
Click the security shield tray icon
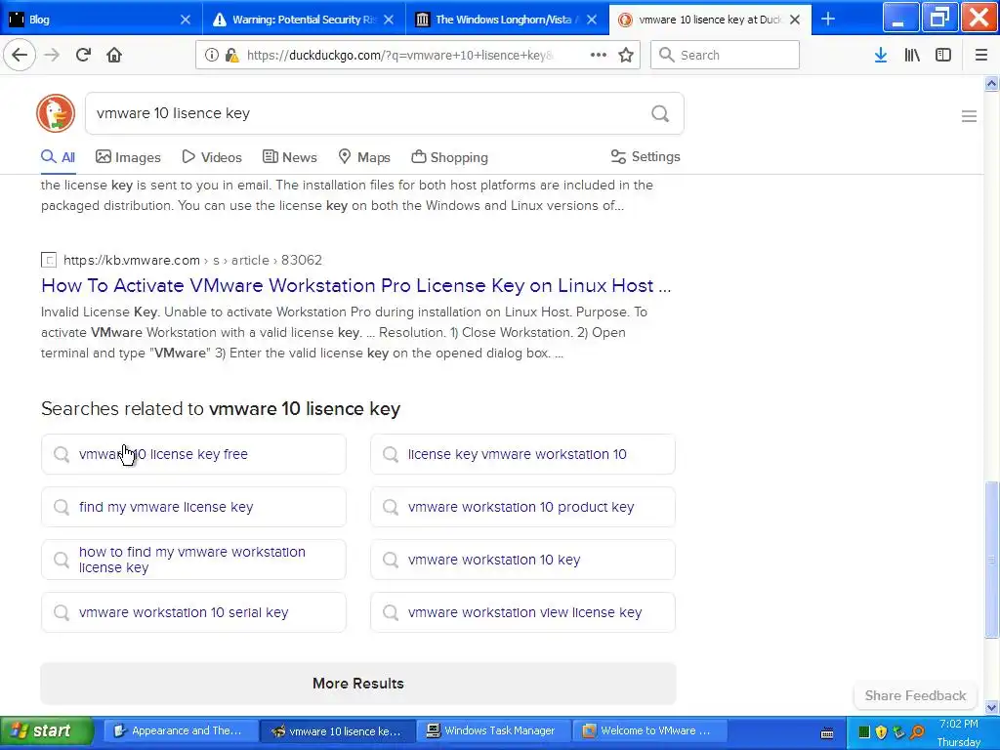882,732
